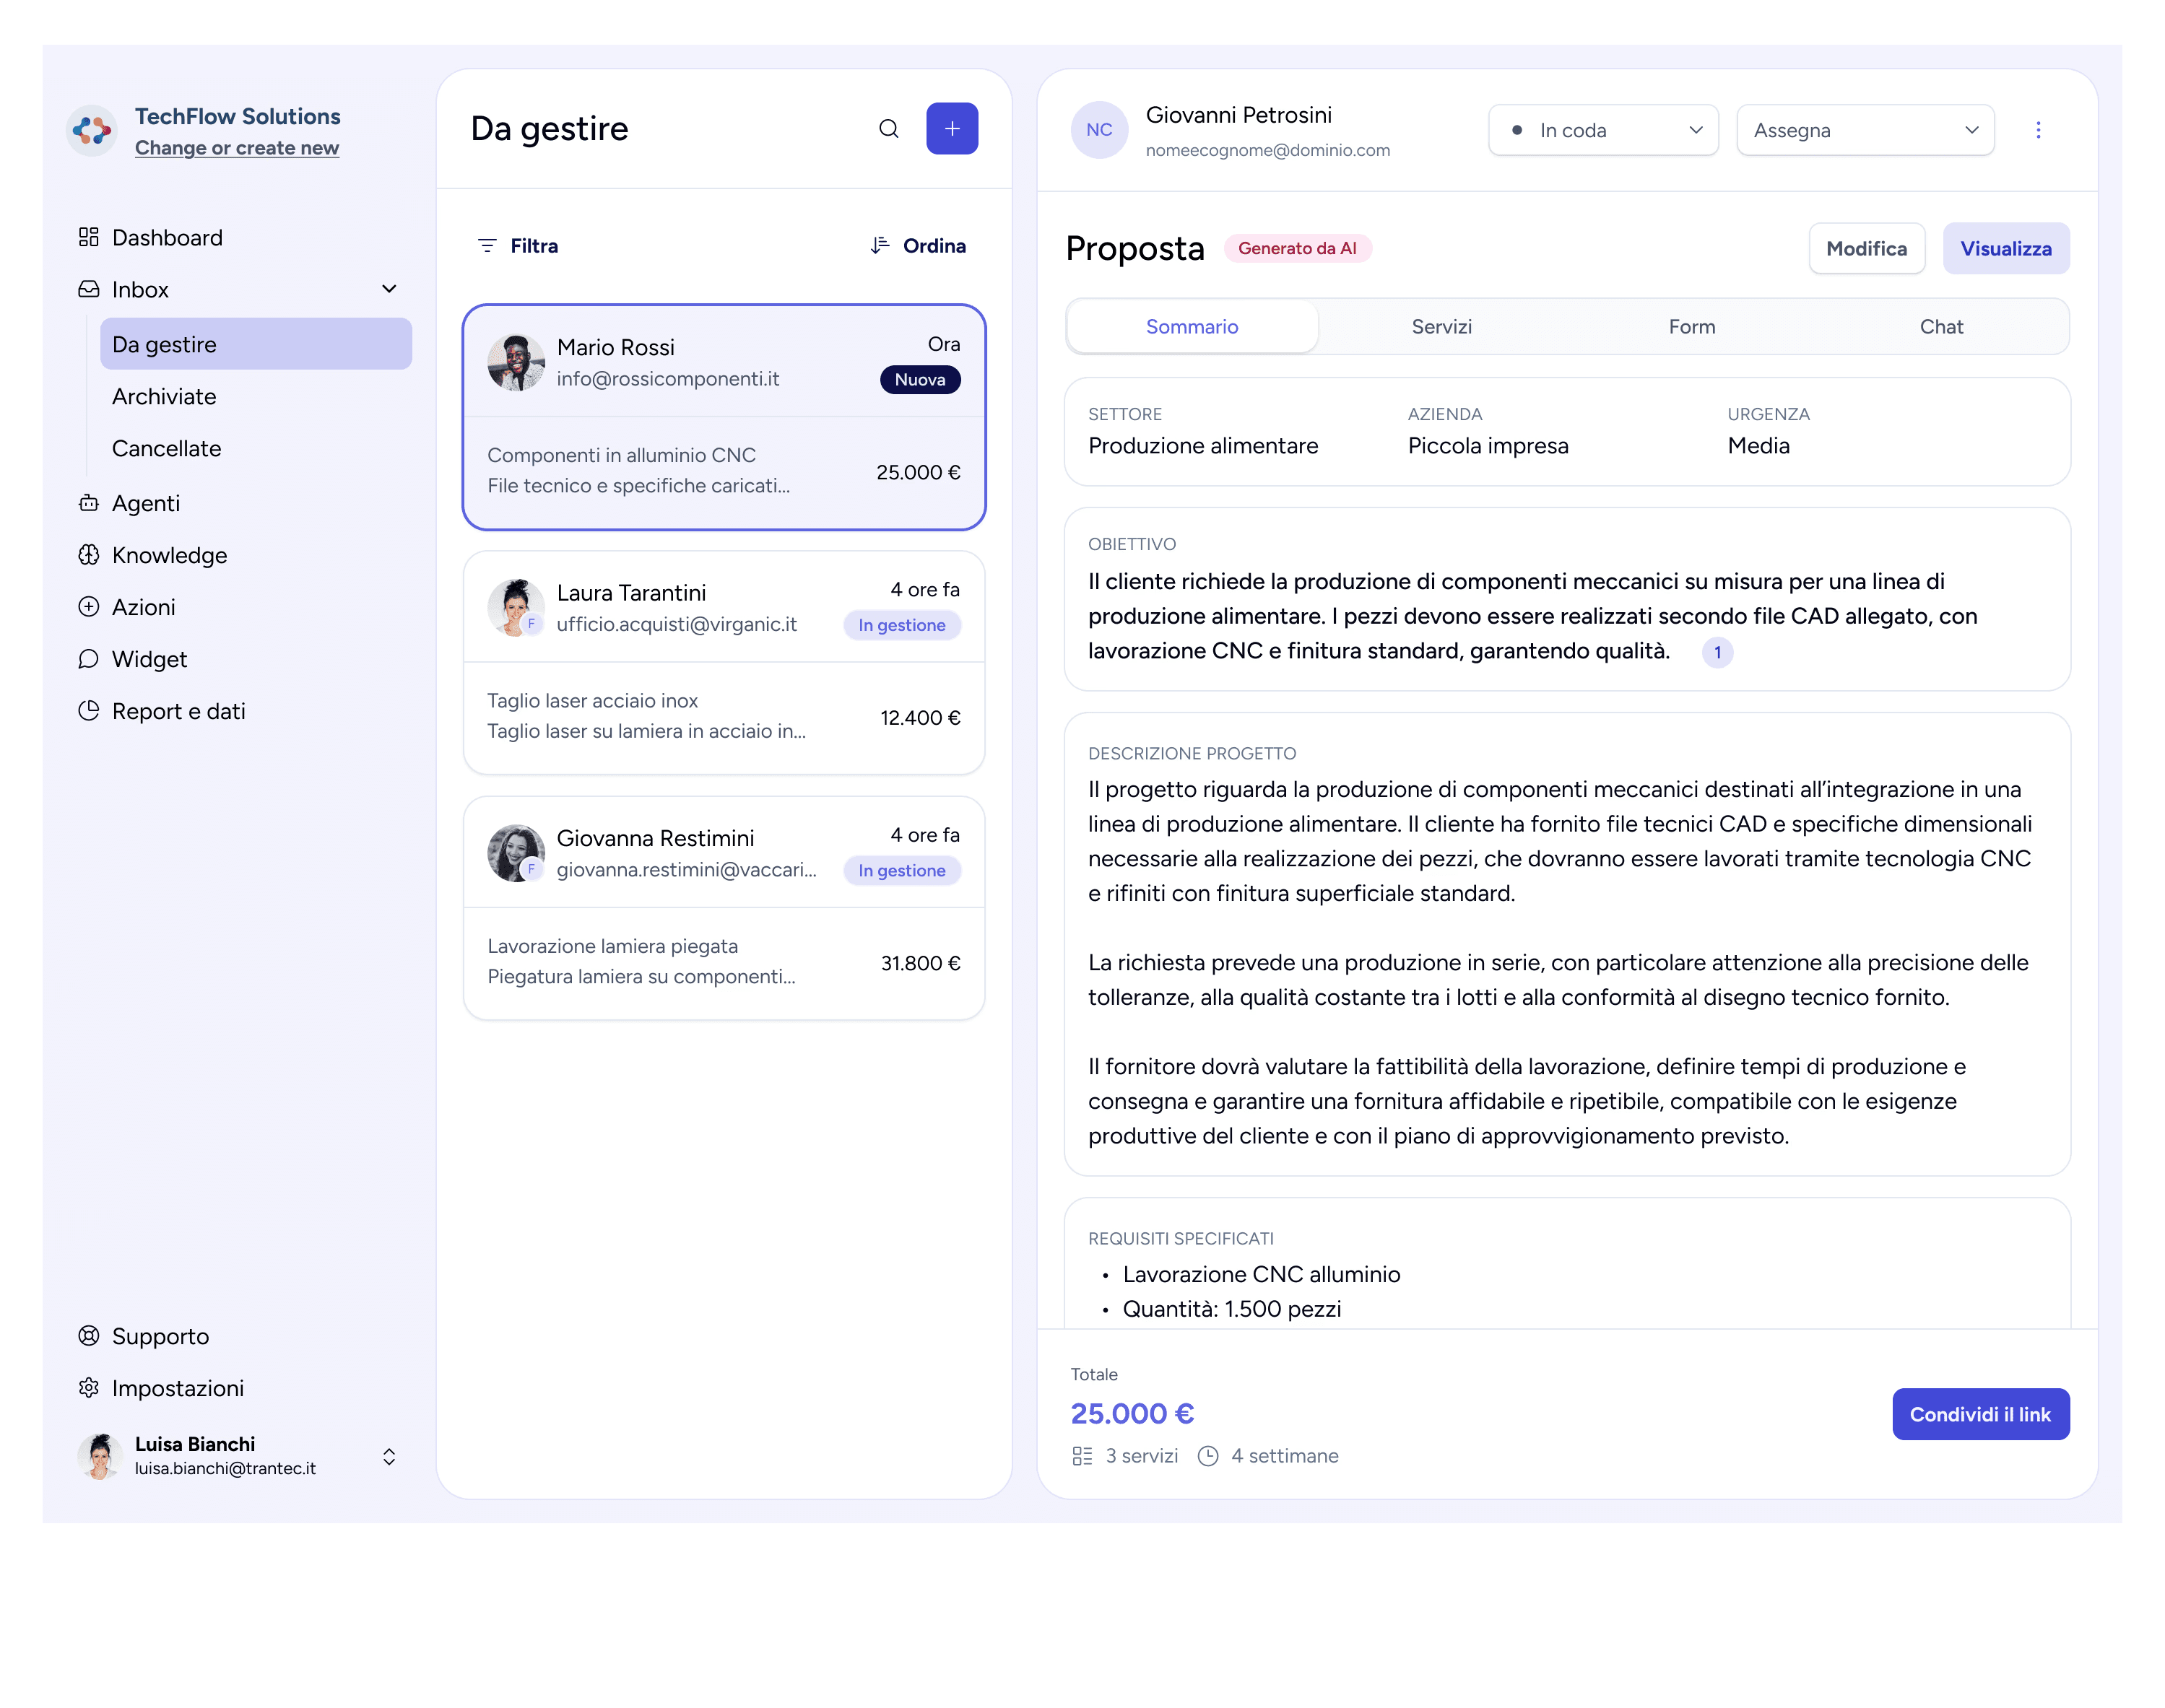Open the In coda status dropdown
This screenshot has width=2165, height=1708.
(x=1602, y=130)
